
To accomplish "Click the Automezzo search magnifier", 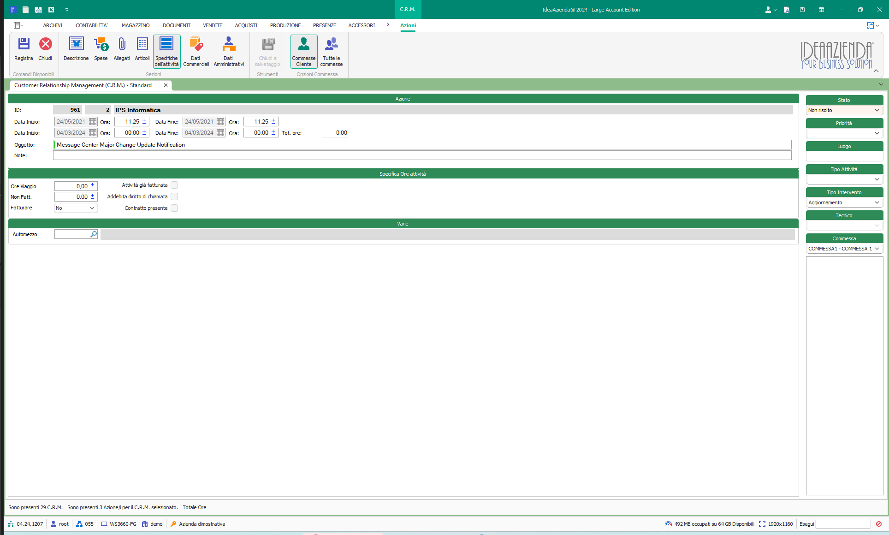I will tap(94, 234).
